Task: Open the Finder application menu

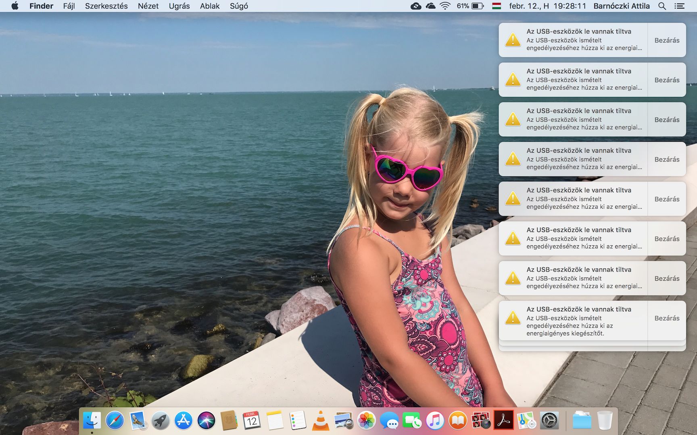Action: (x=41, y=6)
